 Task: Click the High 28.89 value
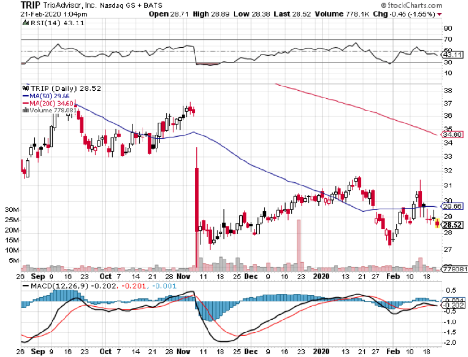tap(211, 14)
